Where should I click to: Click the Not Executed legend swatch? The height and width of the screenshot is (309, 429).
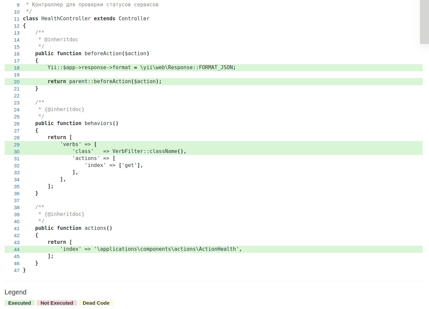[57, 303]
